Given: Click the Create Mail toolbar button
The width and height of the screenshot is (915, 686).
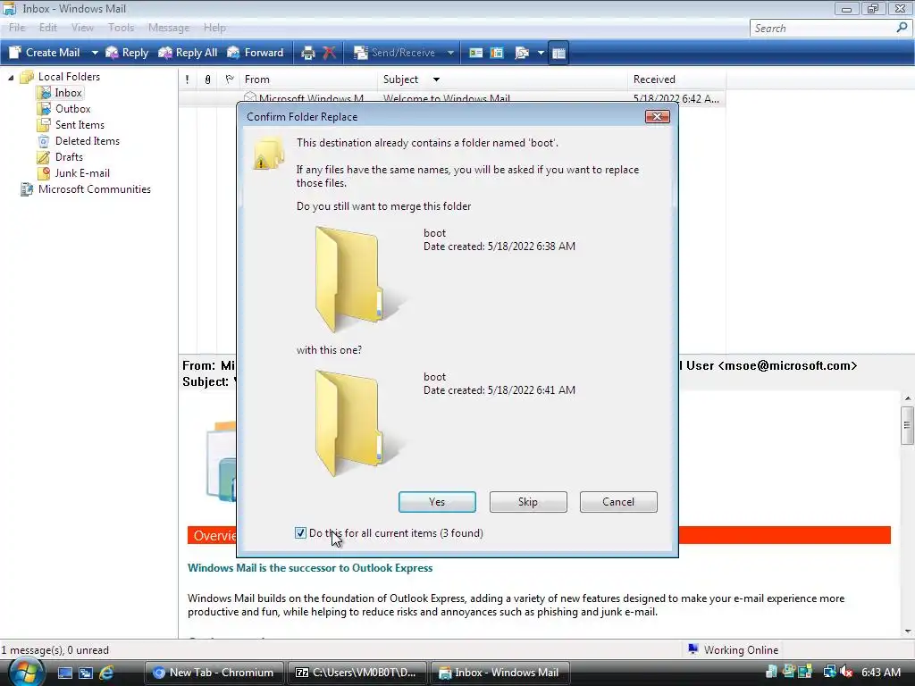Looking at the screenshot, I should point(45,53).
